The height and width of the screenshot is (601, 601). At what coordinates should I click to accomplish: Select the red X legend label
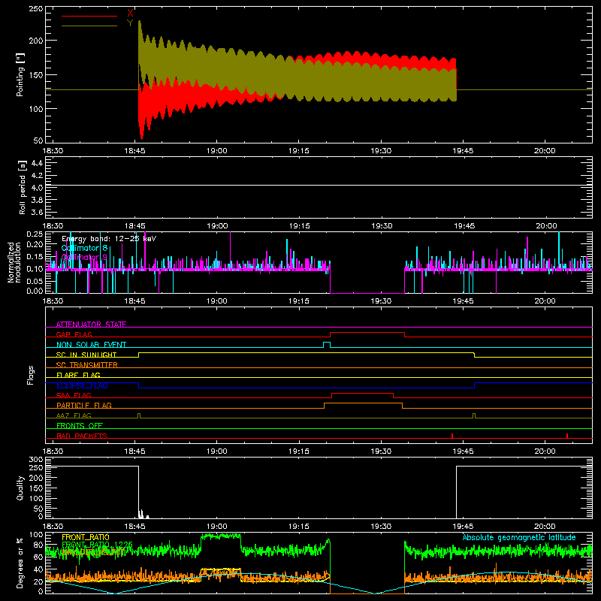point(130,14)
